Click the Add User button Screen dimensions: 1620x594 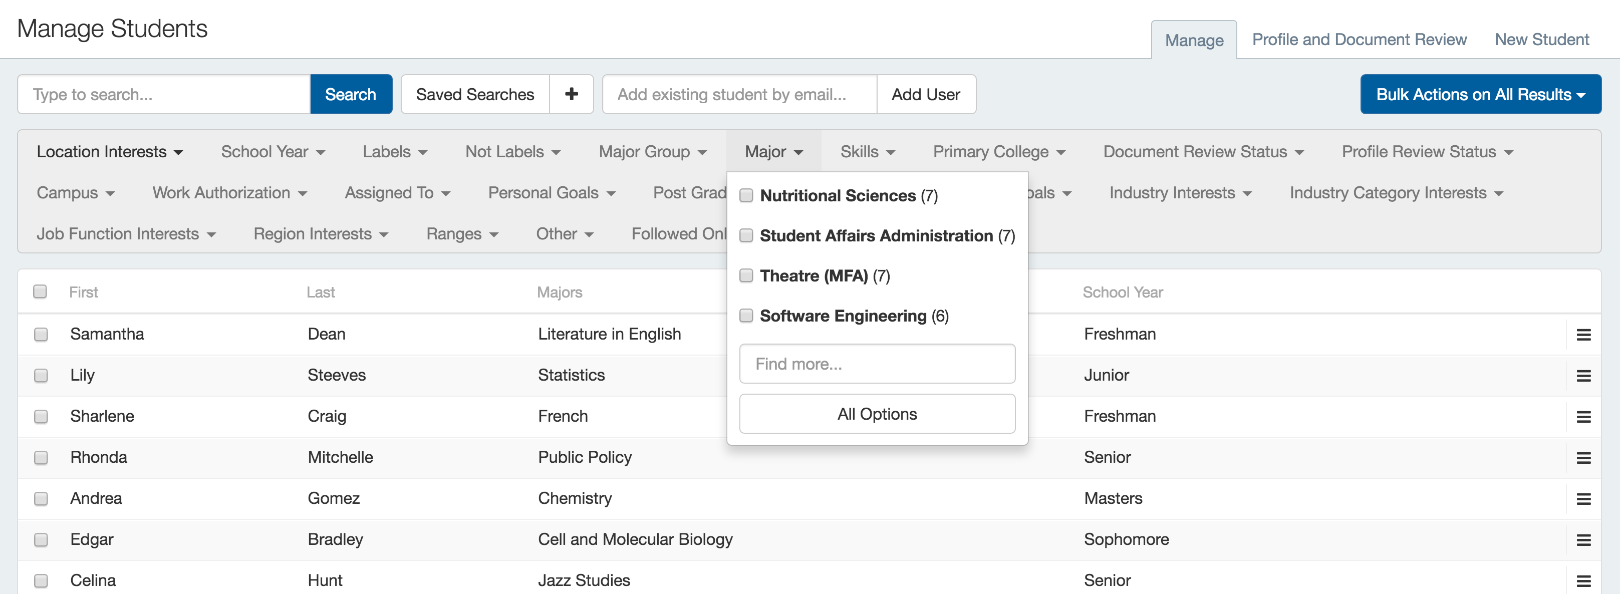pyautogui.click(x=926, y=94)
